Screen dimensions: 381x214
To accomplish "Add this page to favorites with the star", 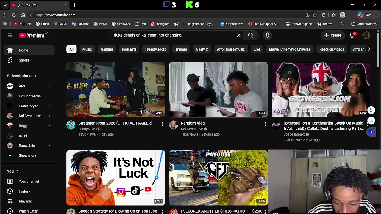I will (x=315, y=15).
